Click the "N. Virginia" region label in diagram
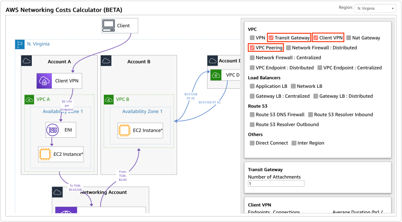The image size is (402, 222). pos(38,44)
